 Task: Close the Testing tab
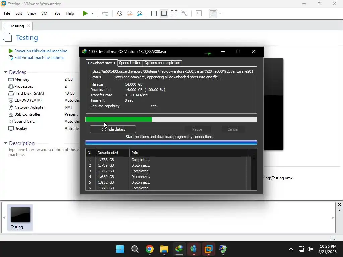pos(29,26)
